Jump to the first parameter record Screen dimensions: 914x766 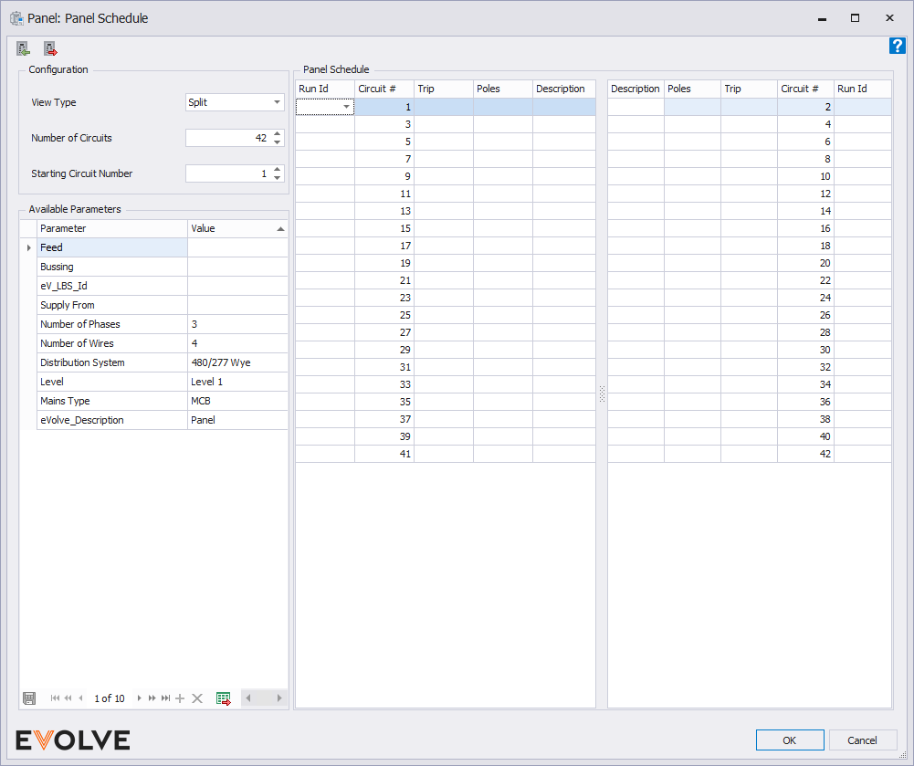coord(55,698)
